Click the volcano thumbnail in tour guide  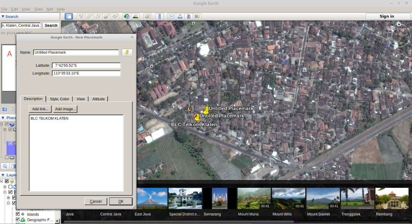click(152, 198)
